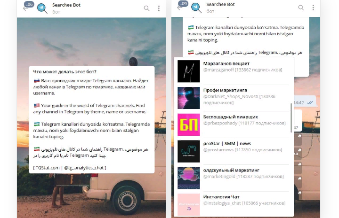
Task: Click Searchee Bot title in left header
Action: coord(66,5)
